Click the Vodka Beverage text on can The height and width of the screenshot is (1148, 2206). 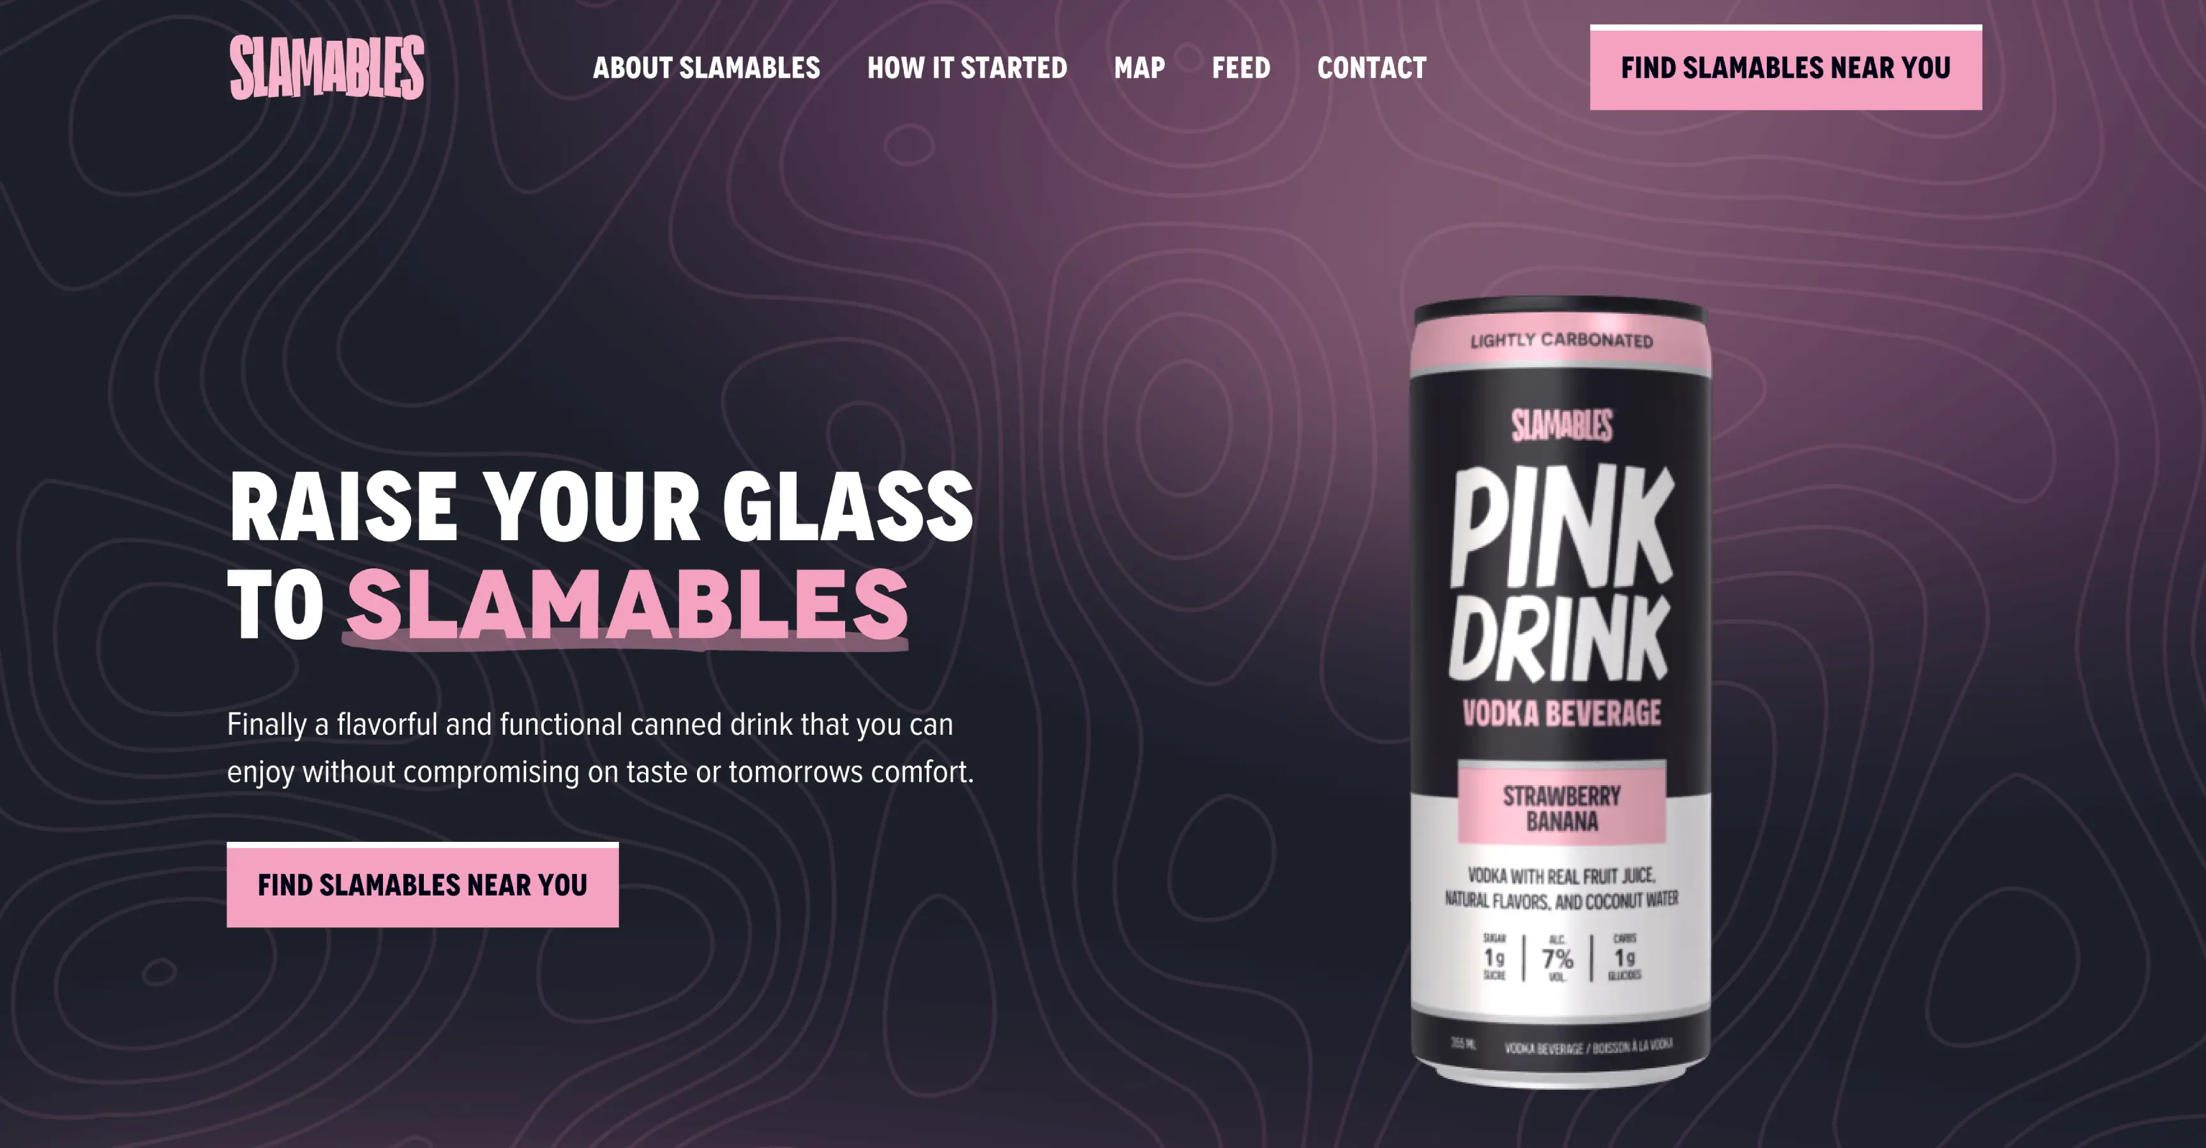coord(1561,712)
